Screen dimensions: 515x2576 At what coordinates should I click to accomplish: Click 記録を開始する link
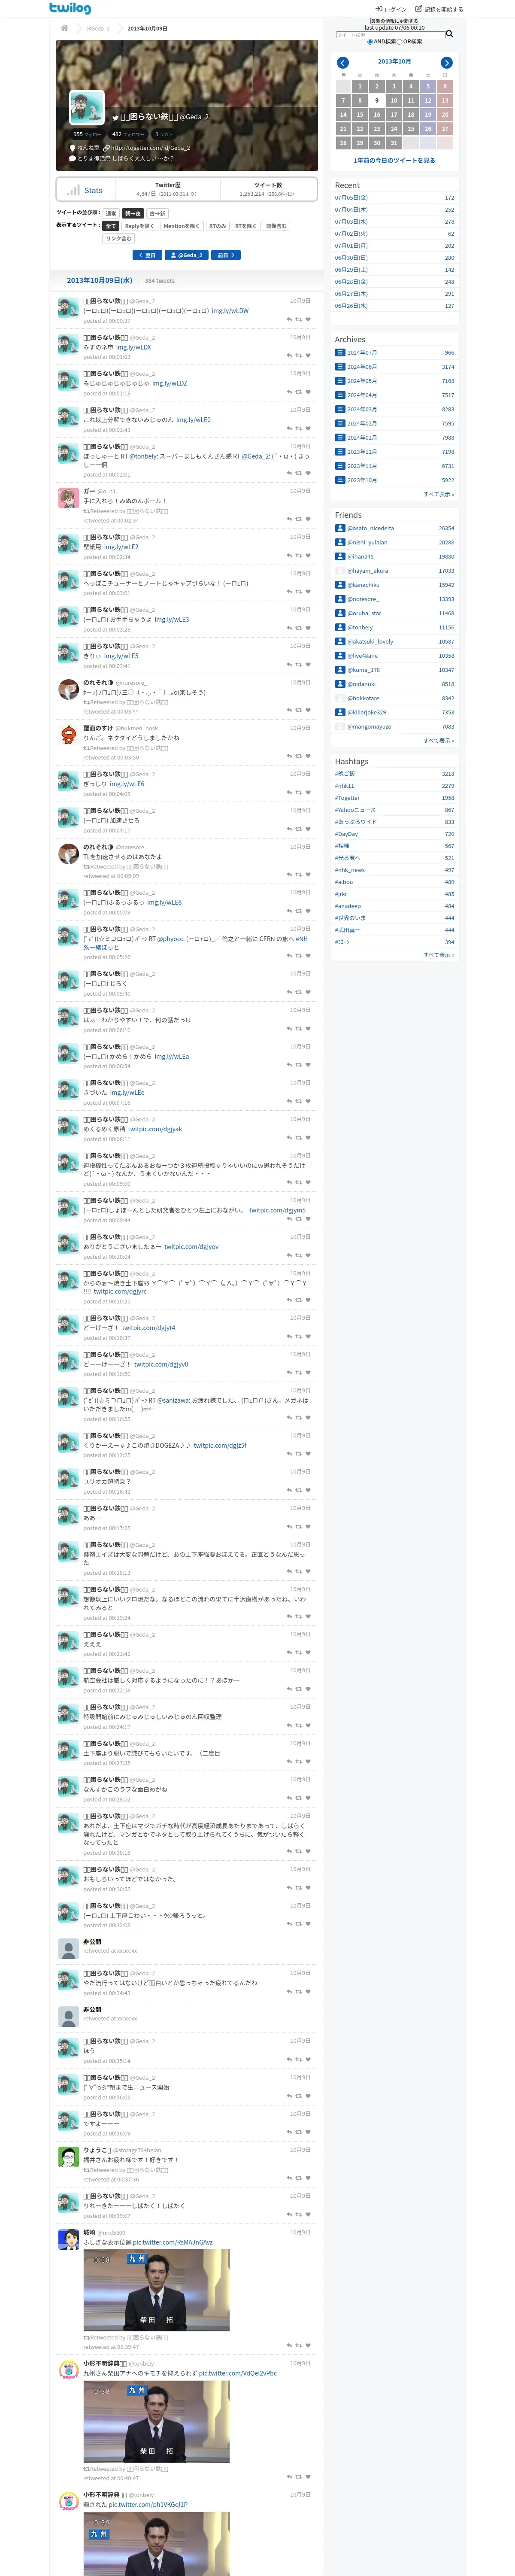(439, 9)
